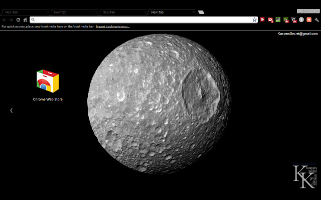The height and width of the screenshot is (200, 321).
Task: Select the fourth active New Tab
Action: click(x=171, y=12)
